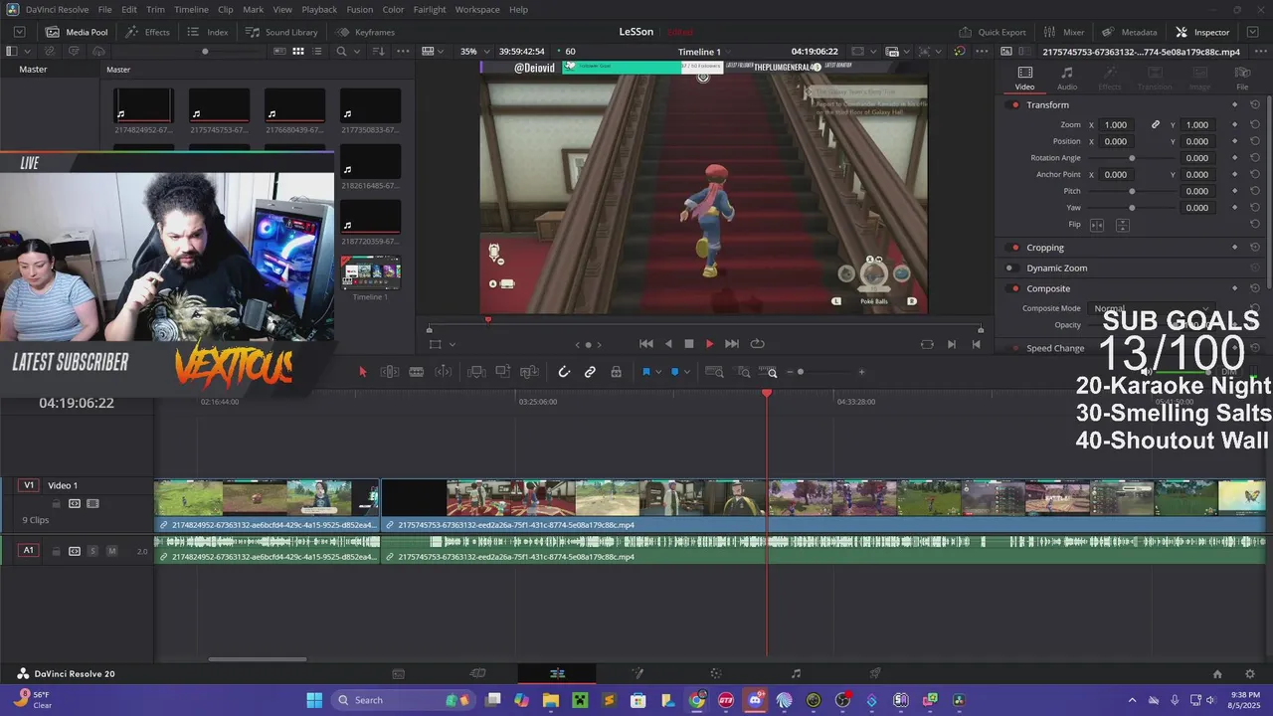Expand the Speed Change section
Screen dimensions: 1273x716
click(x=1055, y=348)
